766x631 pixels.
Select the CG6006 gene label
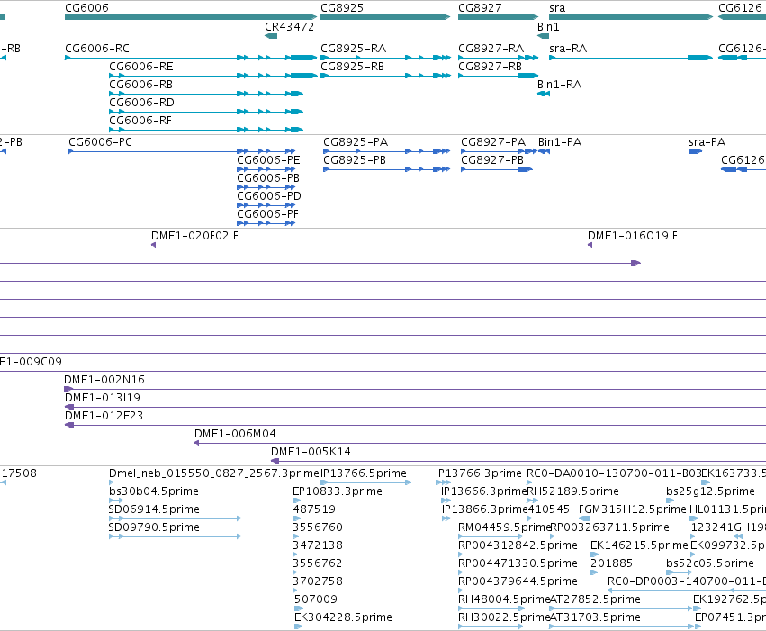[x=86, y=8]
